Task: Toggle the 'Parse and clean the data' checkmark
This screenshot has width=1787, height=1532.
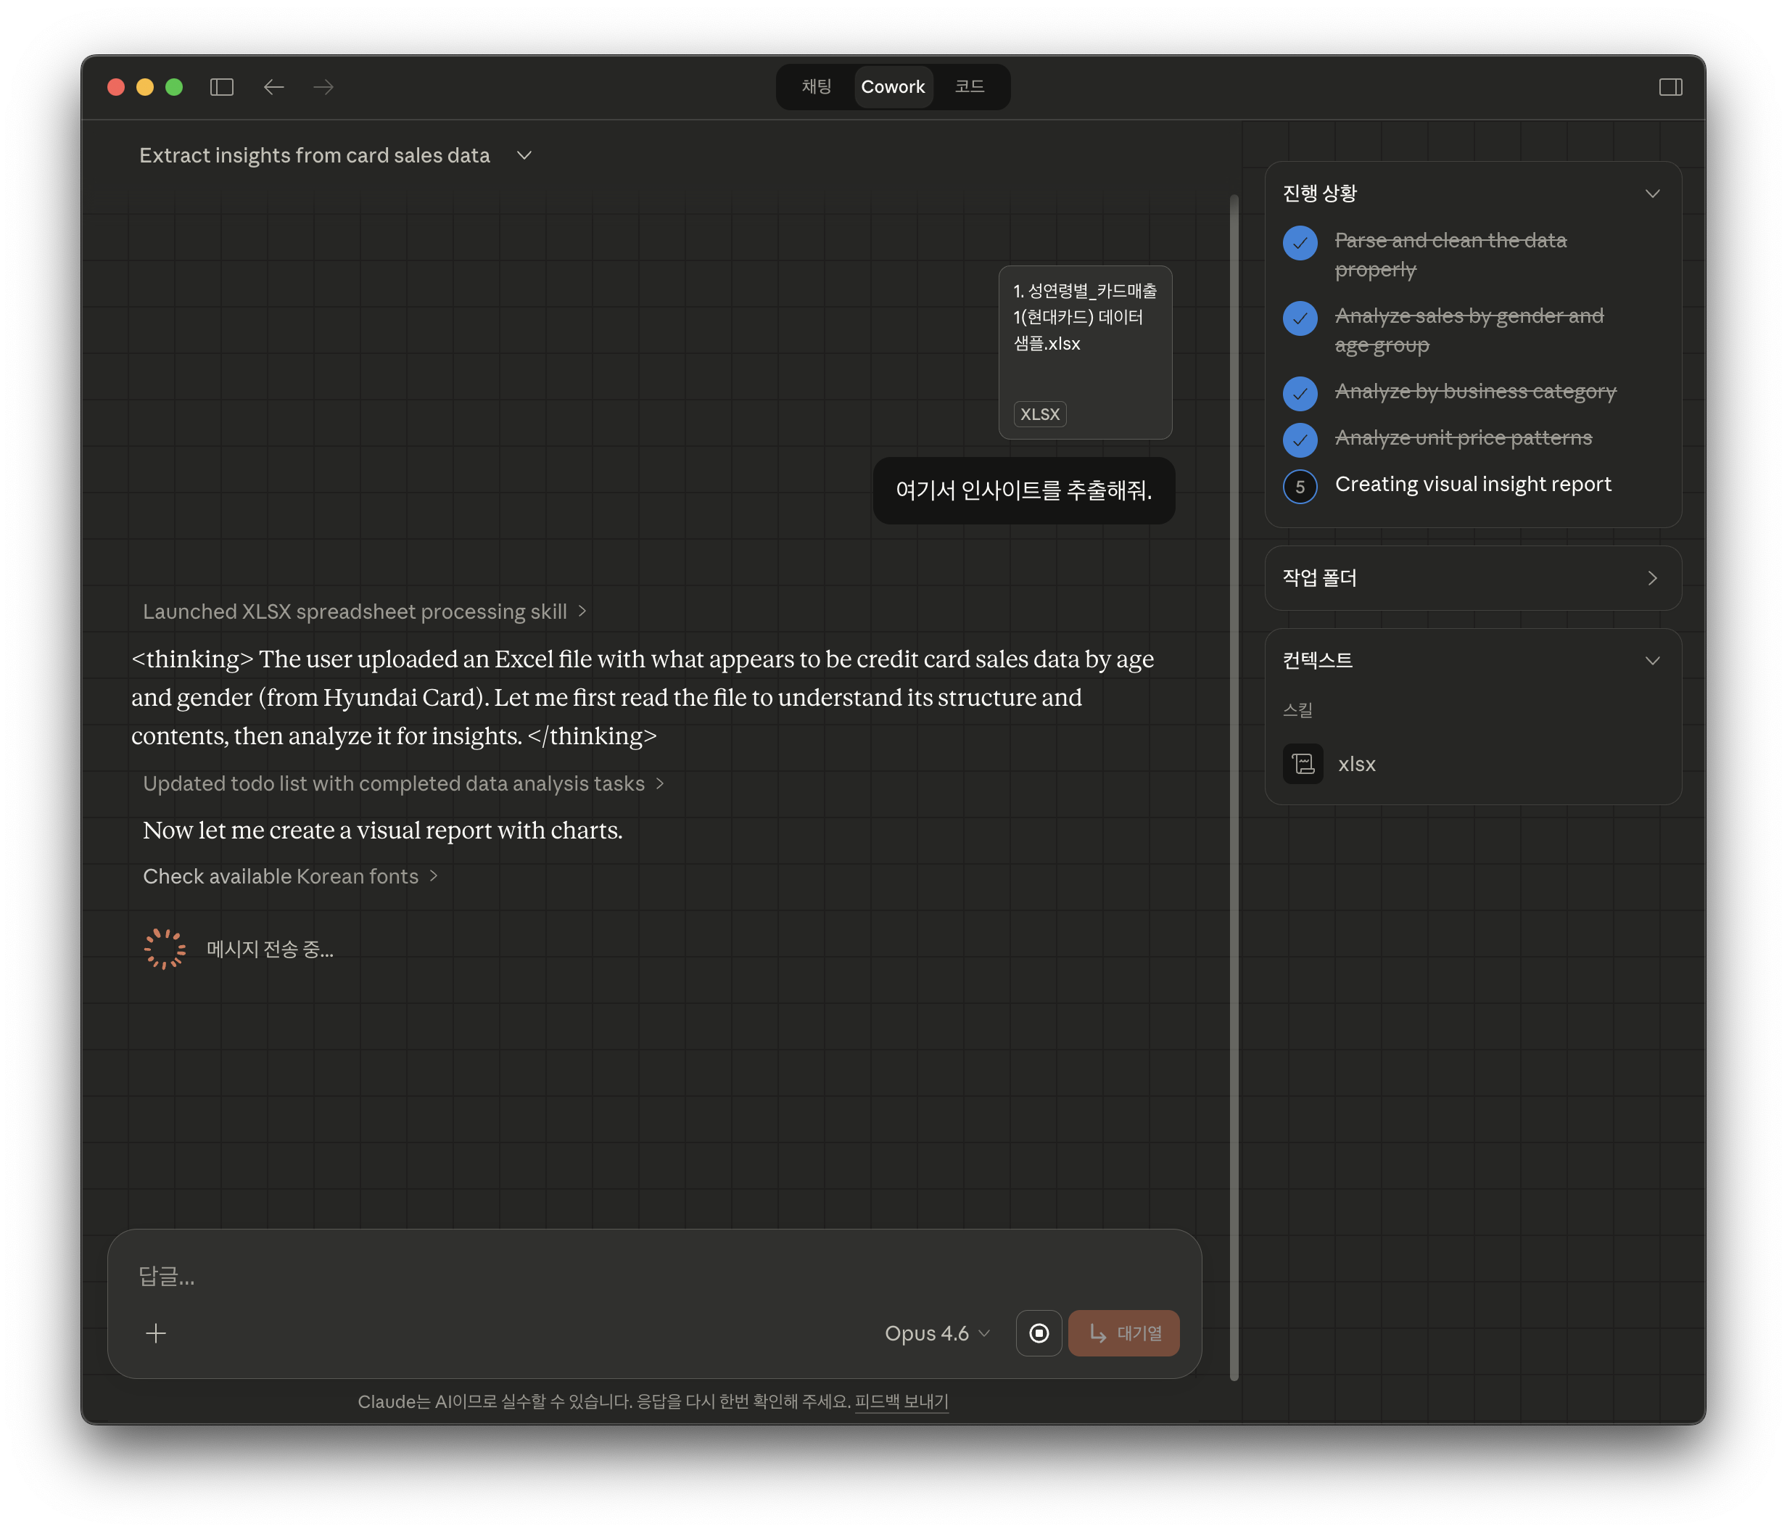Action: [x=1300, y=243]
